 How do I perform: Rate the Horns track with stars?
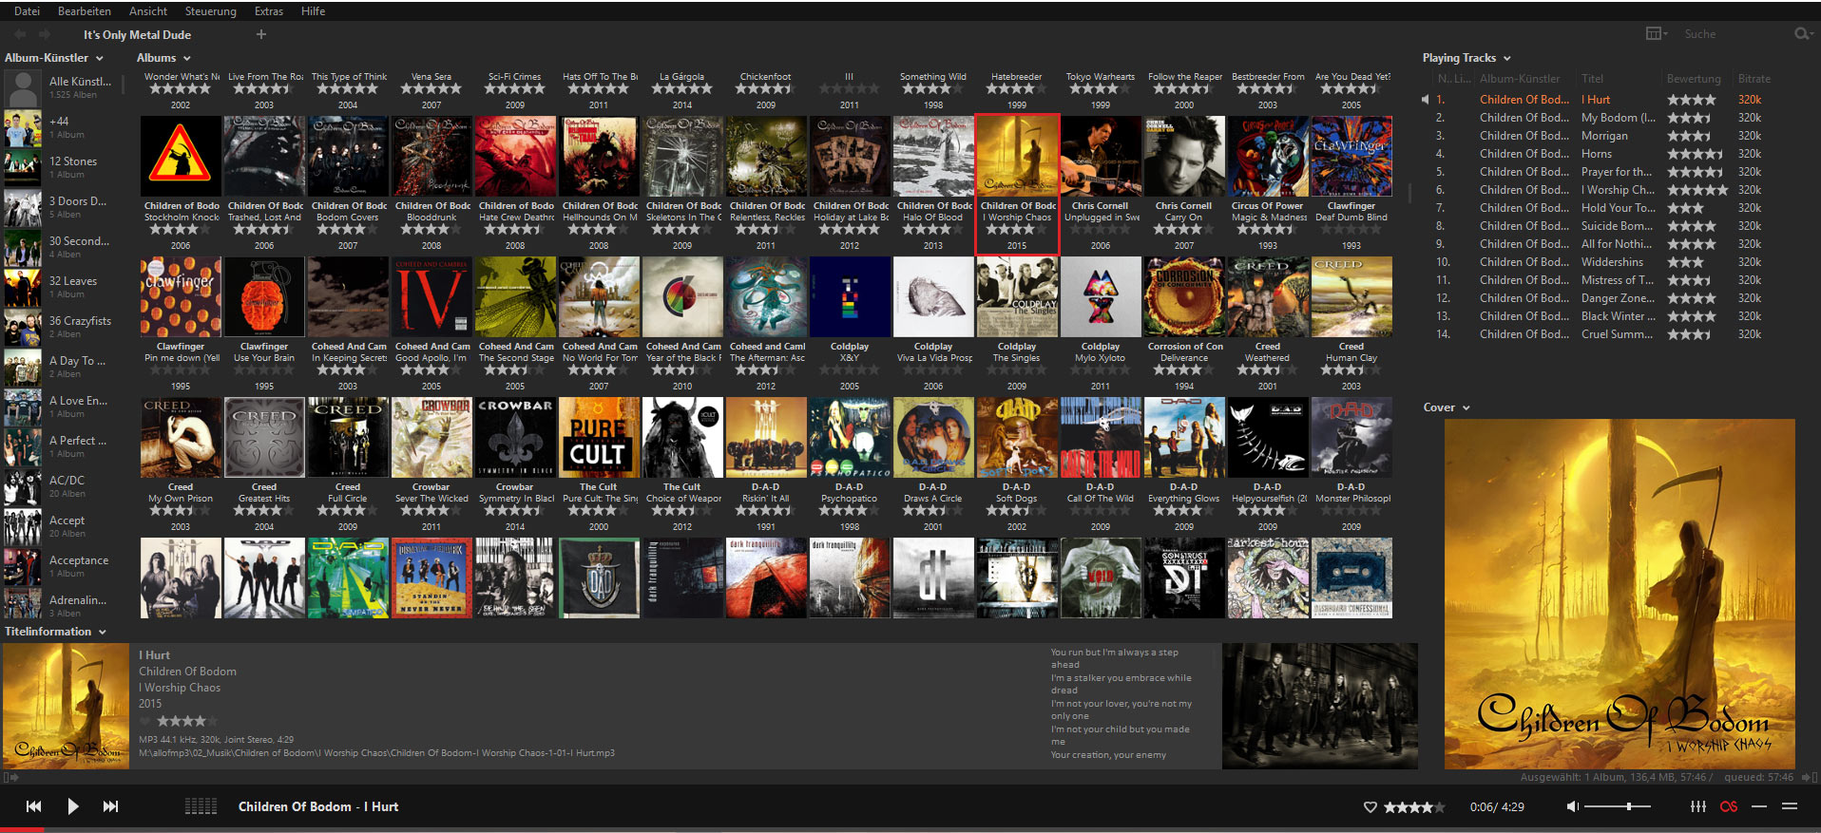coord(1695,154)
